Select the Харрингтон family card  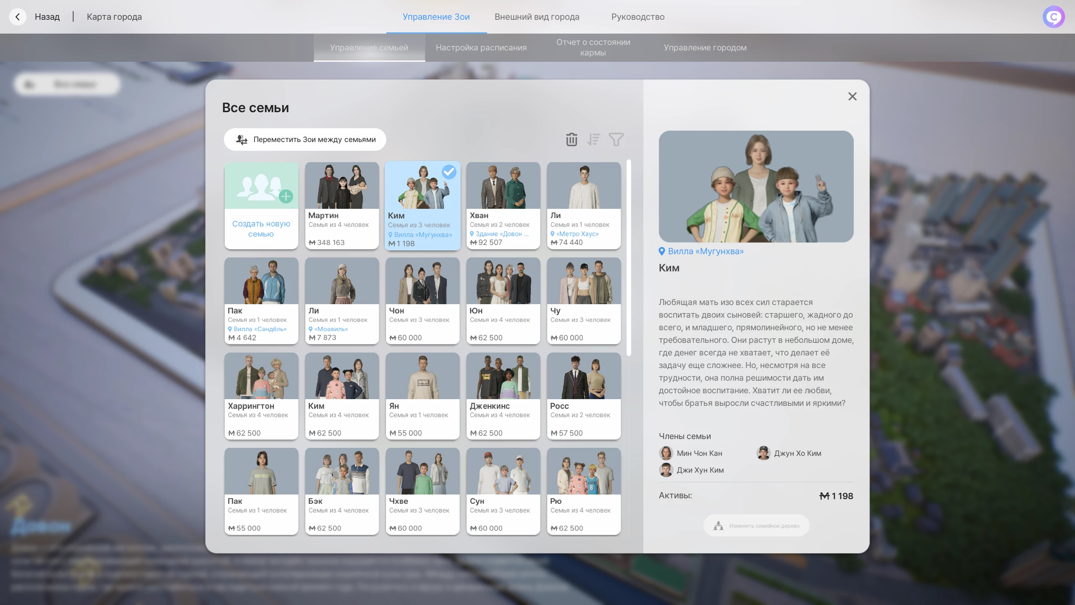click(x=261, y=396)
